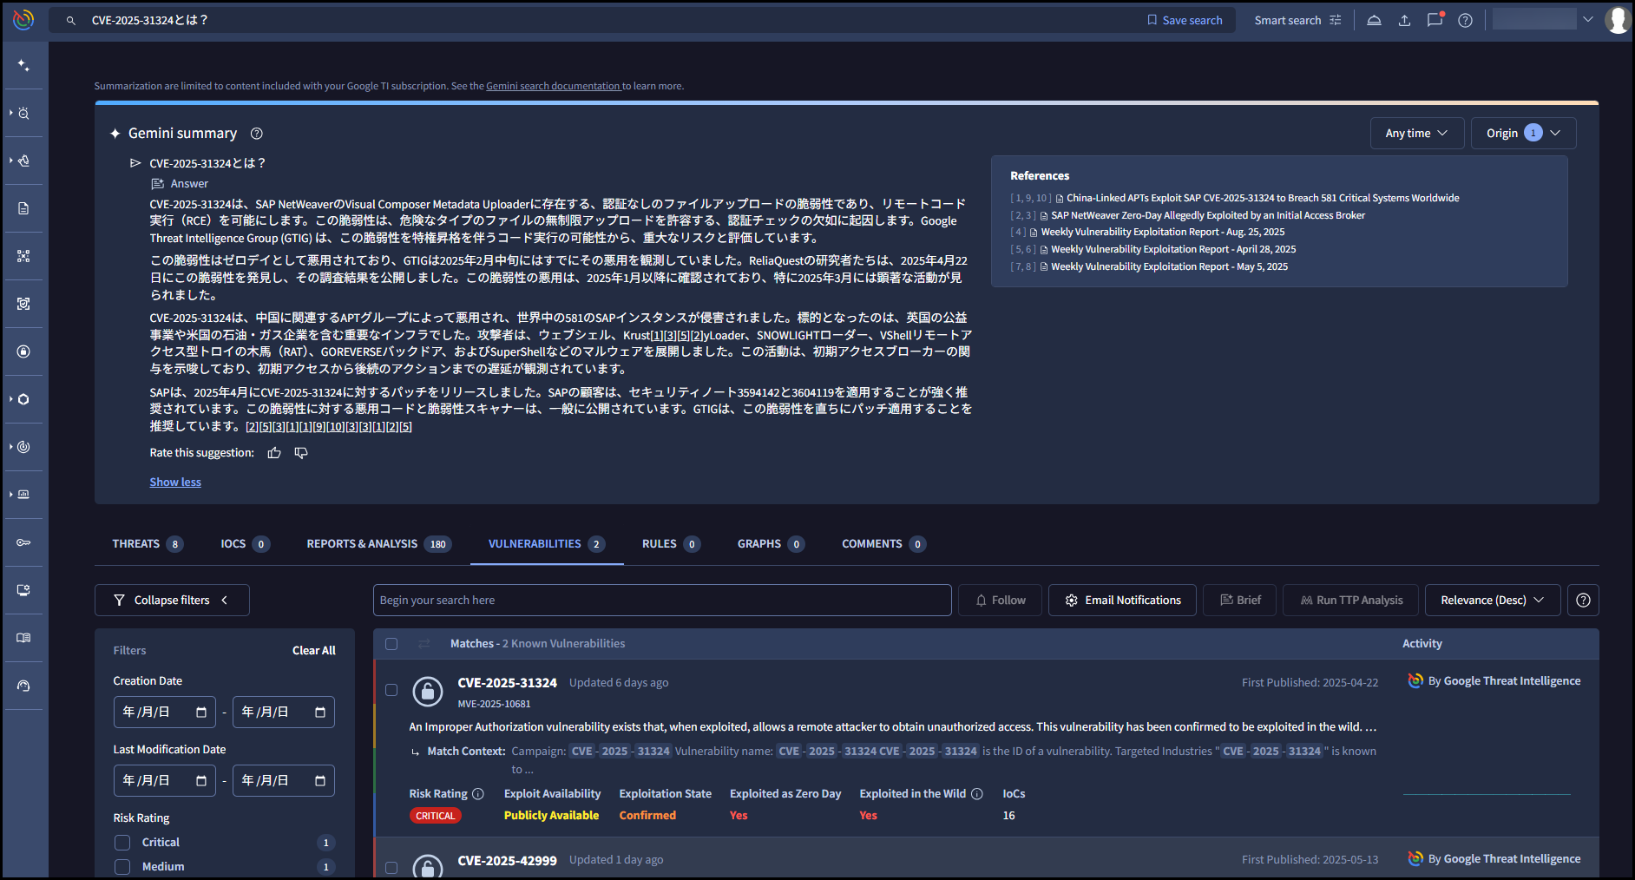The width and height of the screenshot is (1635, 880).
Task: Click the Risk Rating info icon
Action: pyautogui.click(x=478, y=794)
